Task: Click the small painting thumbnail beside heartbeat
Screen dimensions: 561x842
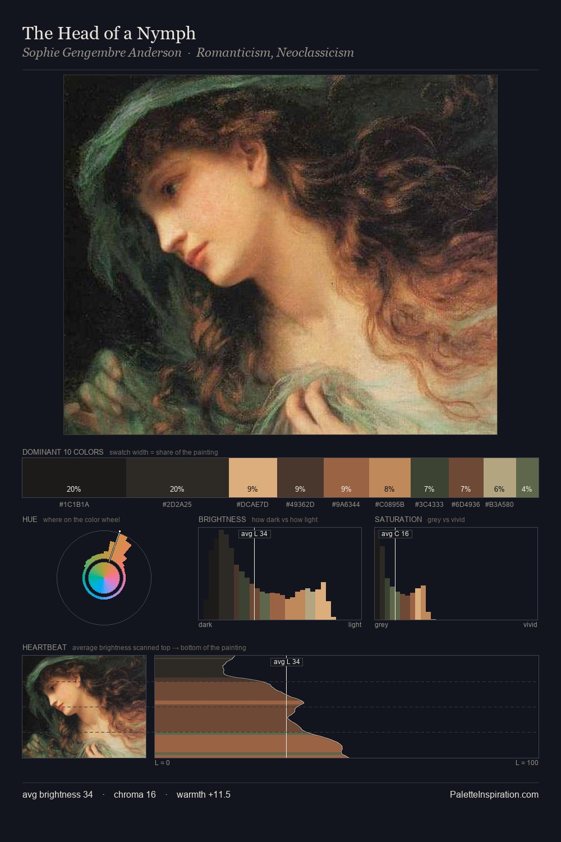Action: click(84, 707)
